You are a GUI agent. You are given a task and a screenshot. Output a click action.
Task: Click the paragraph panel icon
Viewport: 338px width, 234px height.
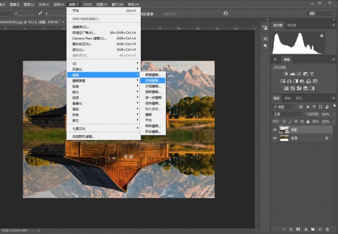265,46
